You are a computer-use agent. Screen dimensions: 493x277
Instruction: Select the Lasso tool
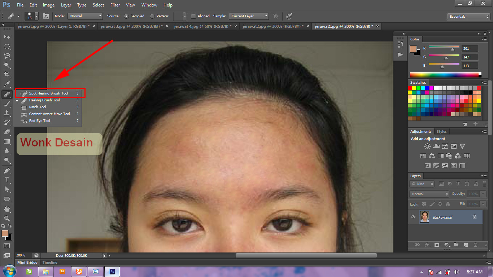tap(7, 56)
